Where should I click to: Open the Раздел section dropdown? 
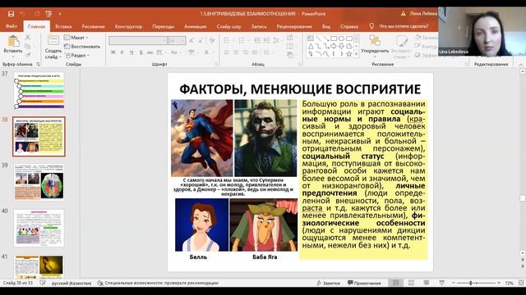coord(76,55)
